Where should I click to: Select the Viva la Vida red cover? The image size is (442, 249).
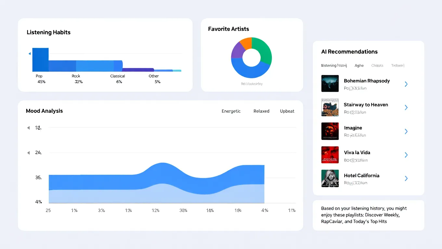(x=330, y=155)
